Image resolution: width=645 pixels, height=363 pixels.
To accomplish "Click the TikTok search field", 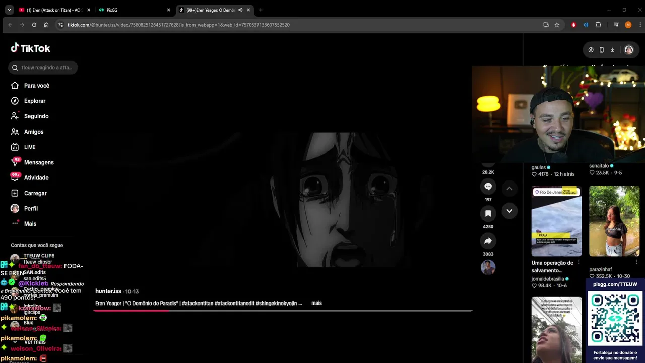I will click(x=43, y=68).
